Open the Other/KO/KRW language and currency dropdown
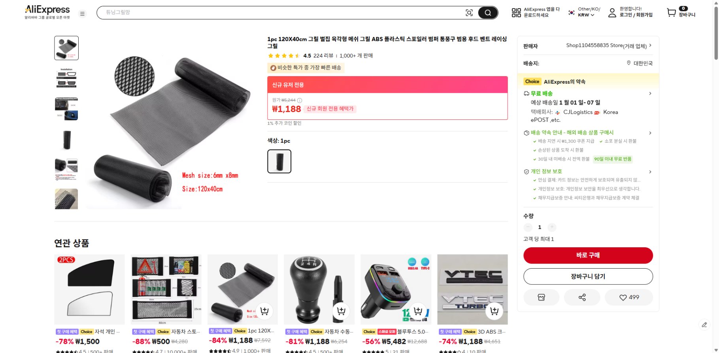Screen dimensions: 719x353 [584, 12]
